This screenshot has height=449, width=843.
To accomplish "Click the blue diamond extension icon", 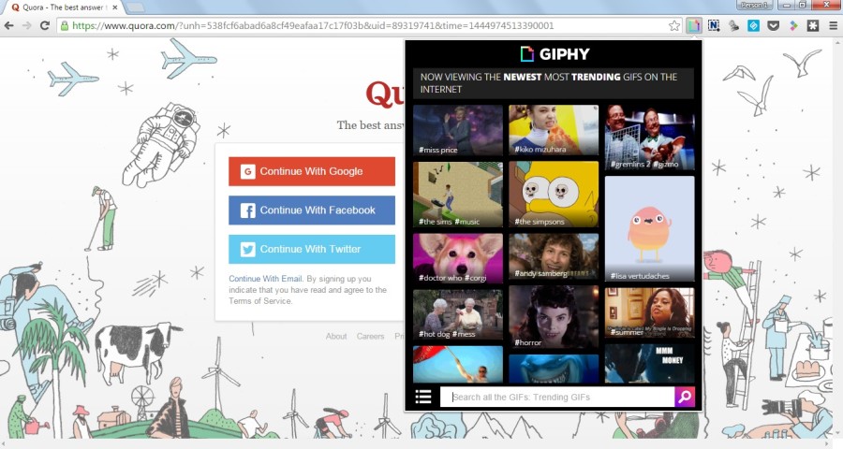I will point(753,25).
